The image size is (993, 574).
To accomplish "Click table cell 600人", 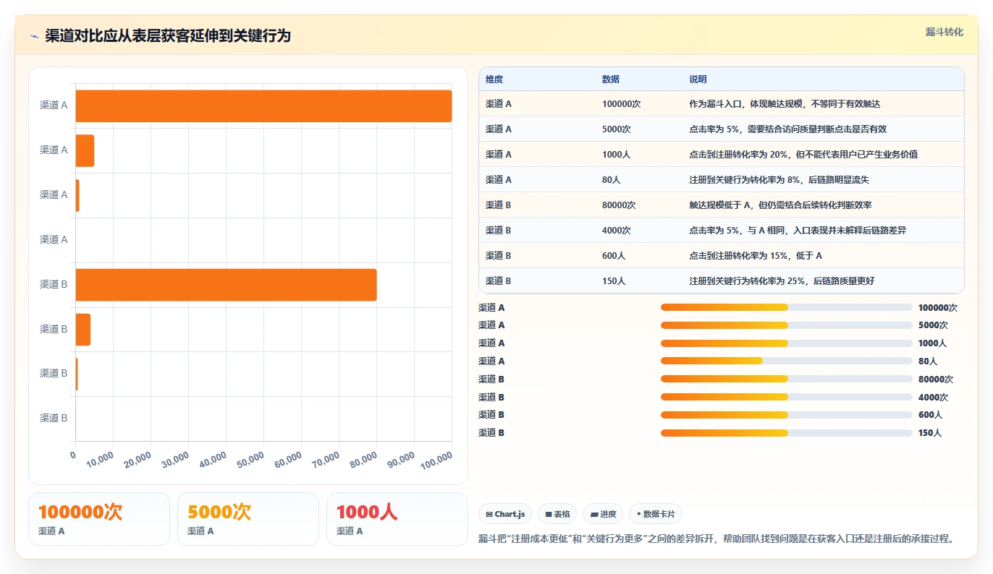I will click(x=614, y=256).
